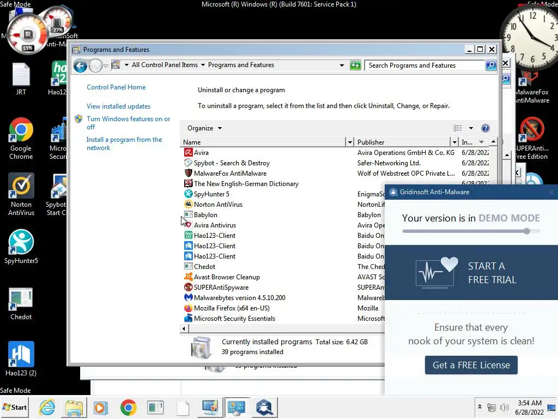
Task: Open the Start menu button
Action: click(x=15, y=407)
